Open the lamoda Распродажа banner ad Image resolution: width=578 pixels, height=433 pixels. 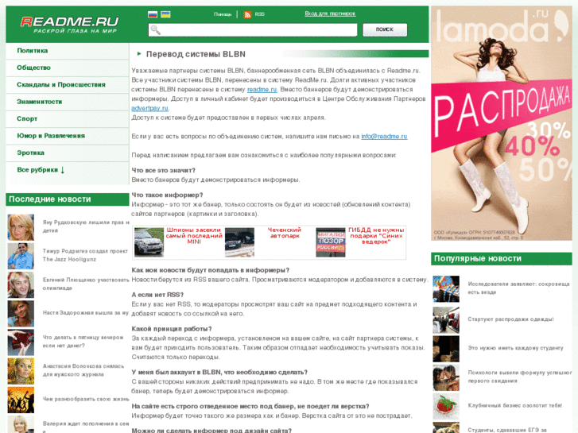[502, 123]
